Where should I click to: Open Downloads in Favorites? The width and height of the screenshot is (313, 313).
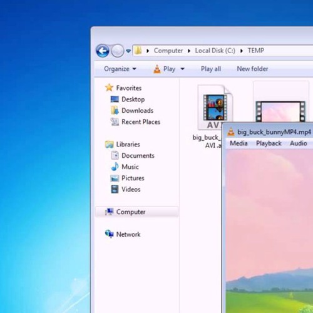(x=138, y=110)
